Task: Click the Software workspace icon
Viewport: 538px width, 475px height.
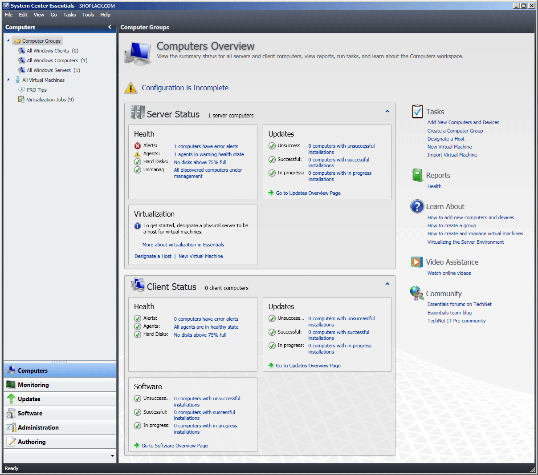Action: pyautogui.click(x=11, y=413)
